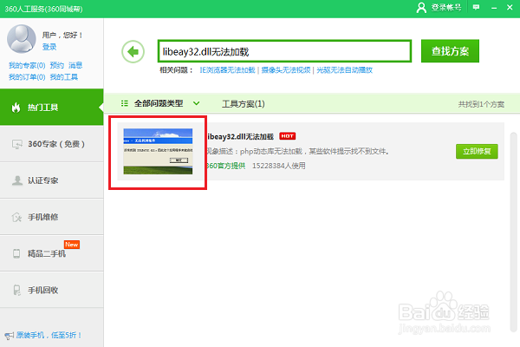Click the 15228384人使用 usage count
The height and width of the screenshot is (347, 520).
(x=279, y=166)
